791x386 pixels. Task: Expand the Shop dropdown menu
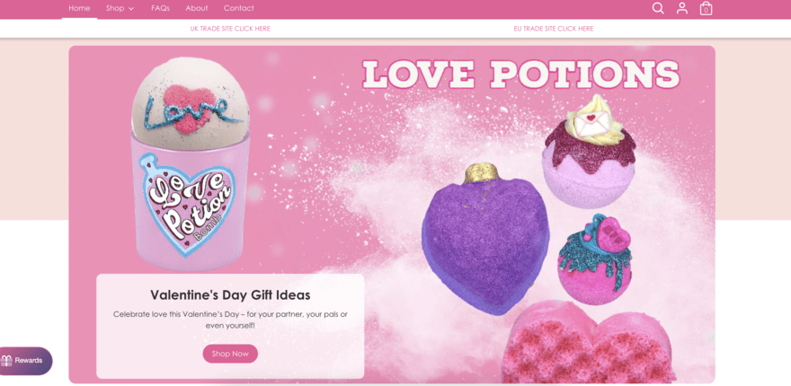(x=120, y=8)
